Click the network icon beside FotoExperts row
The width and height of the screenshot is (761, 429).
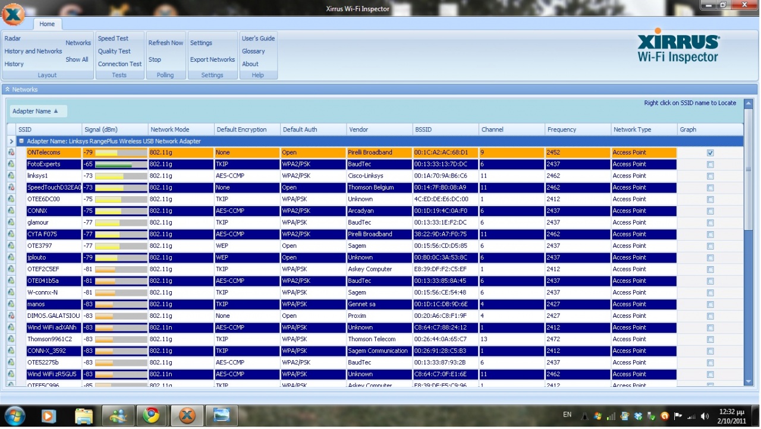11,164
